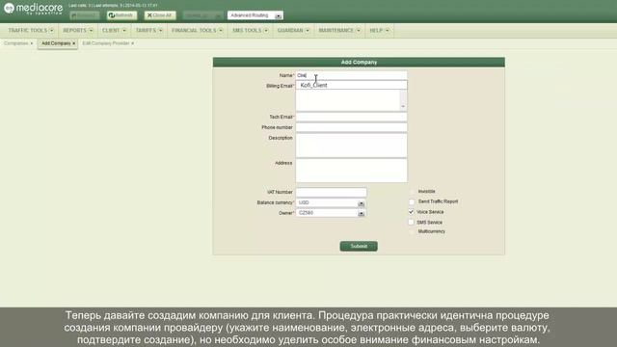Toggle the Multicurrency checkbox
The height and width of the screenshot is (347, 617).
[x=412, y=231]
